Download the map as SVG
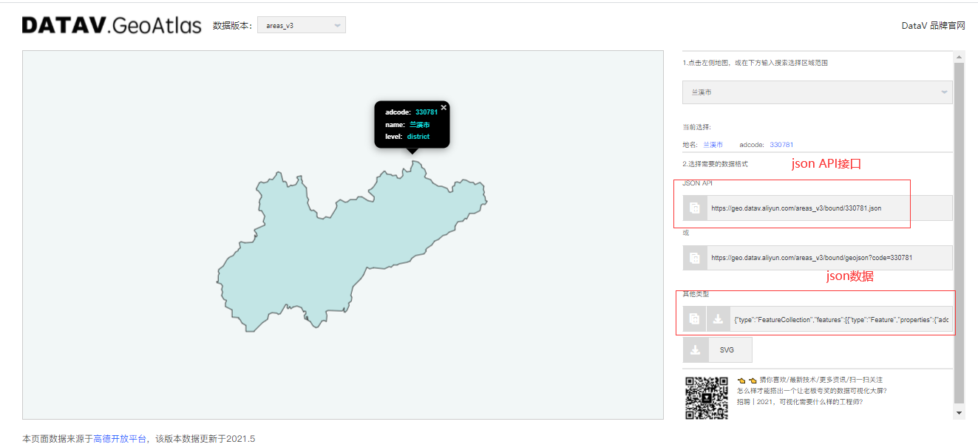The image size is (978, 447). point(729,349)
